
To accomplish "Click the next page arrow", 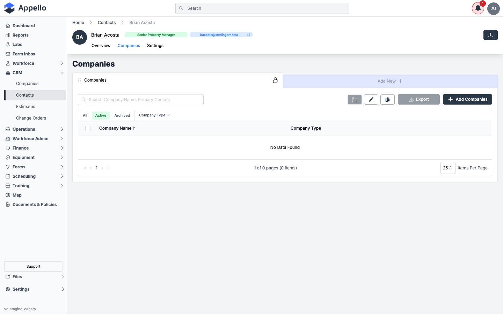I will (x=102, y=168).
